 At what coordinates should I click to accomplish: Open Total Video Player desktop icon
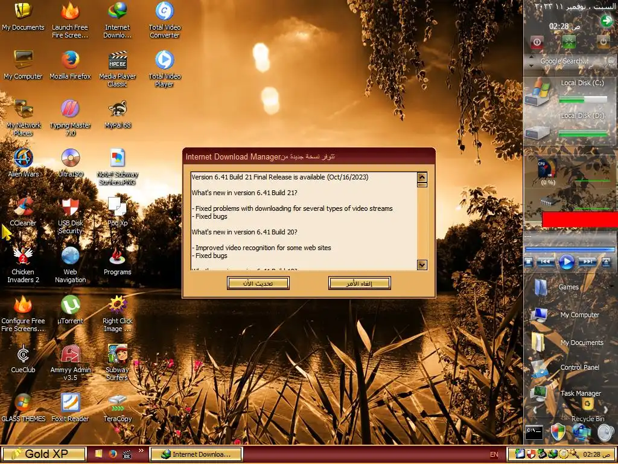click(x=165, y=69)
